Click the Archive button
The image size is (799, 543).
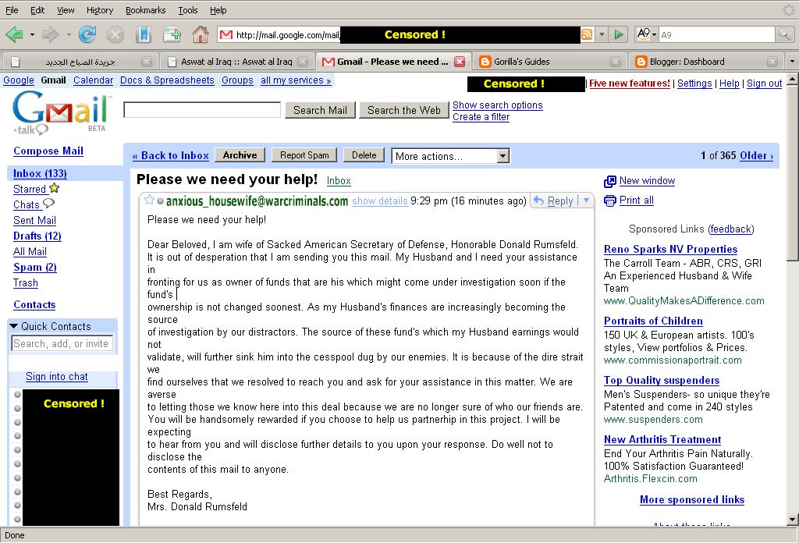(x=240, y=155)
